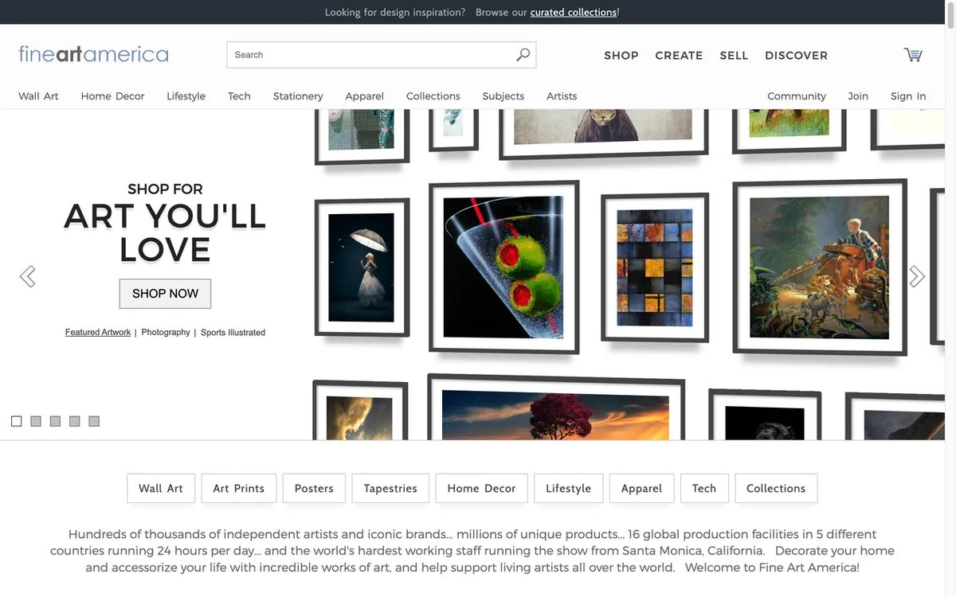Open the red tree sunset artwork
Image resolution: width=956 pixels, height=597 pixels.
click(556, 408)
